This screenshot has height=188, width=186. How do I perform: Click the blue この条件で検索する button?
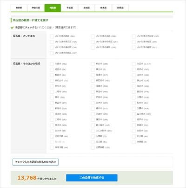[92, 178]
